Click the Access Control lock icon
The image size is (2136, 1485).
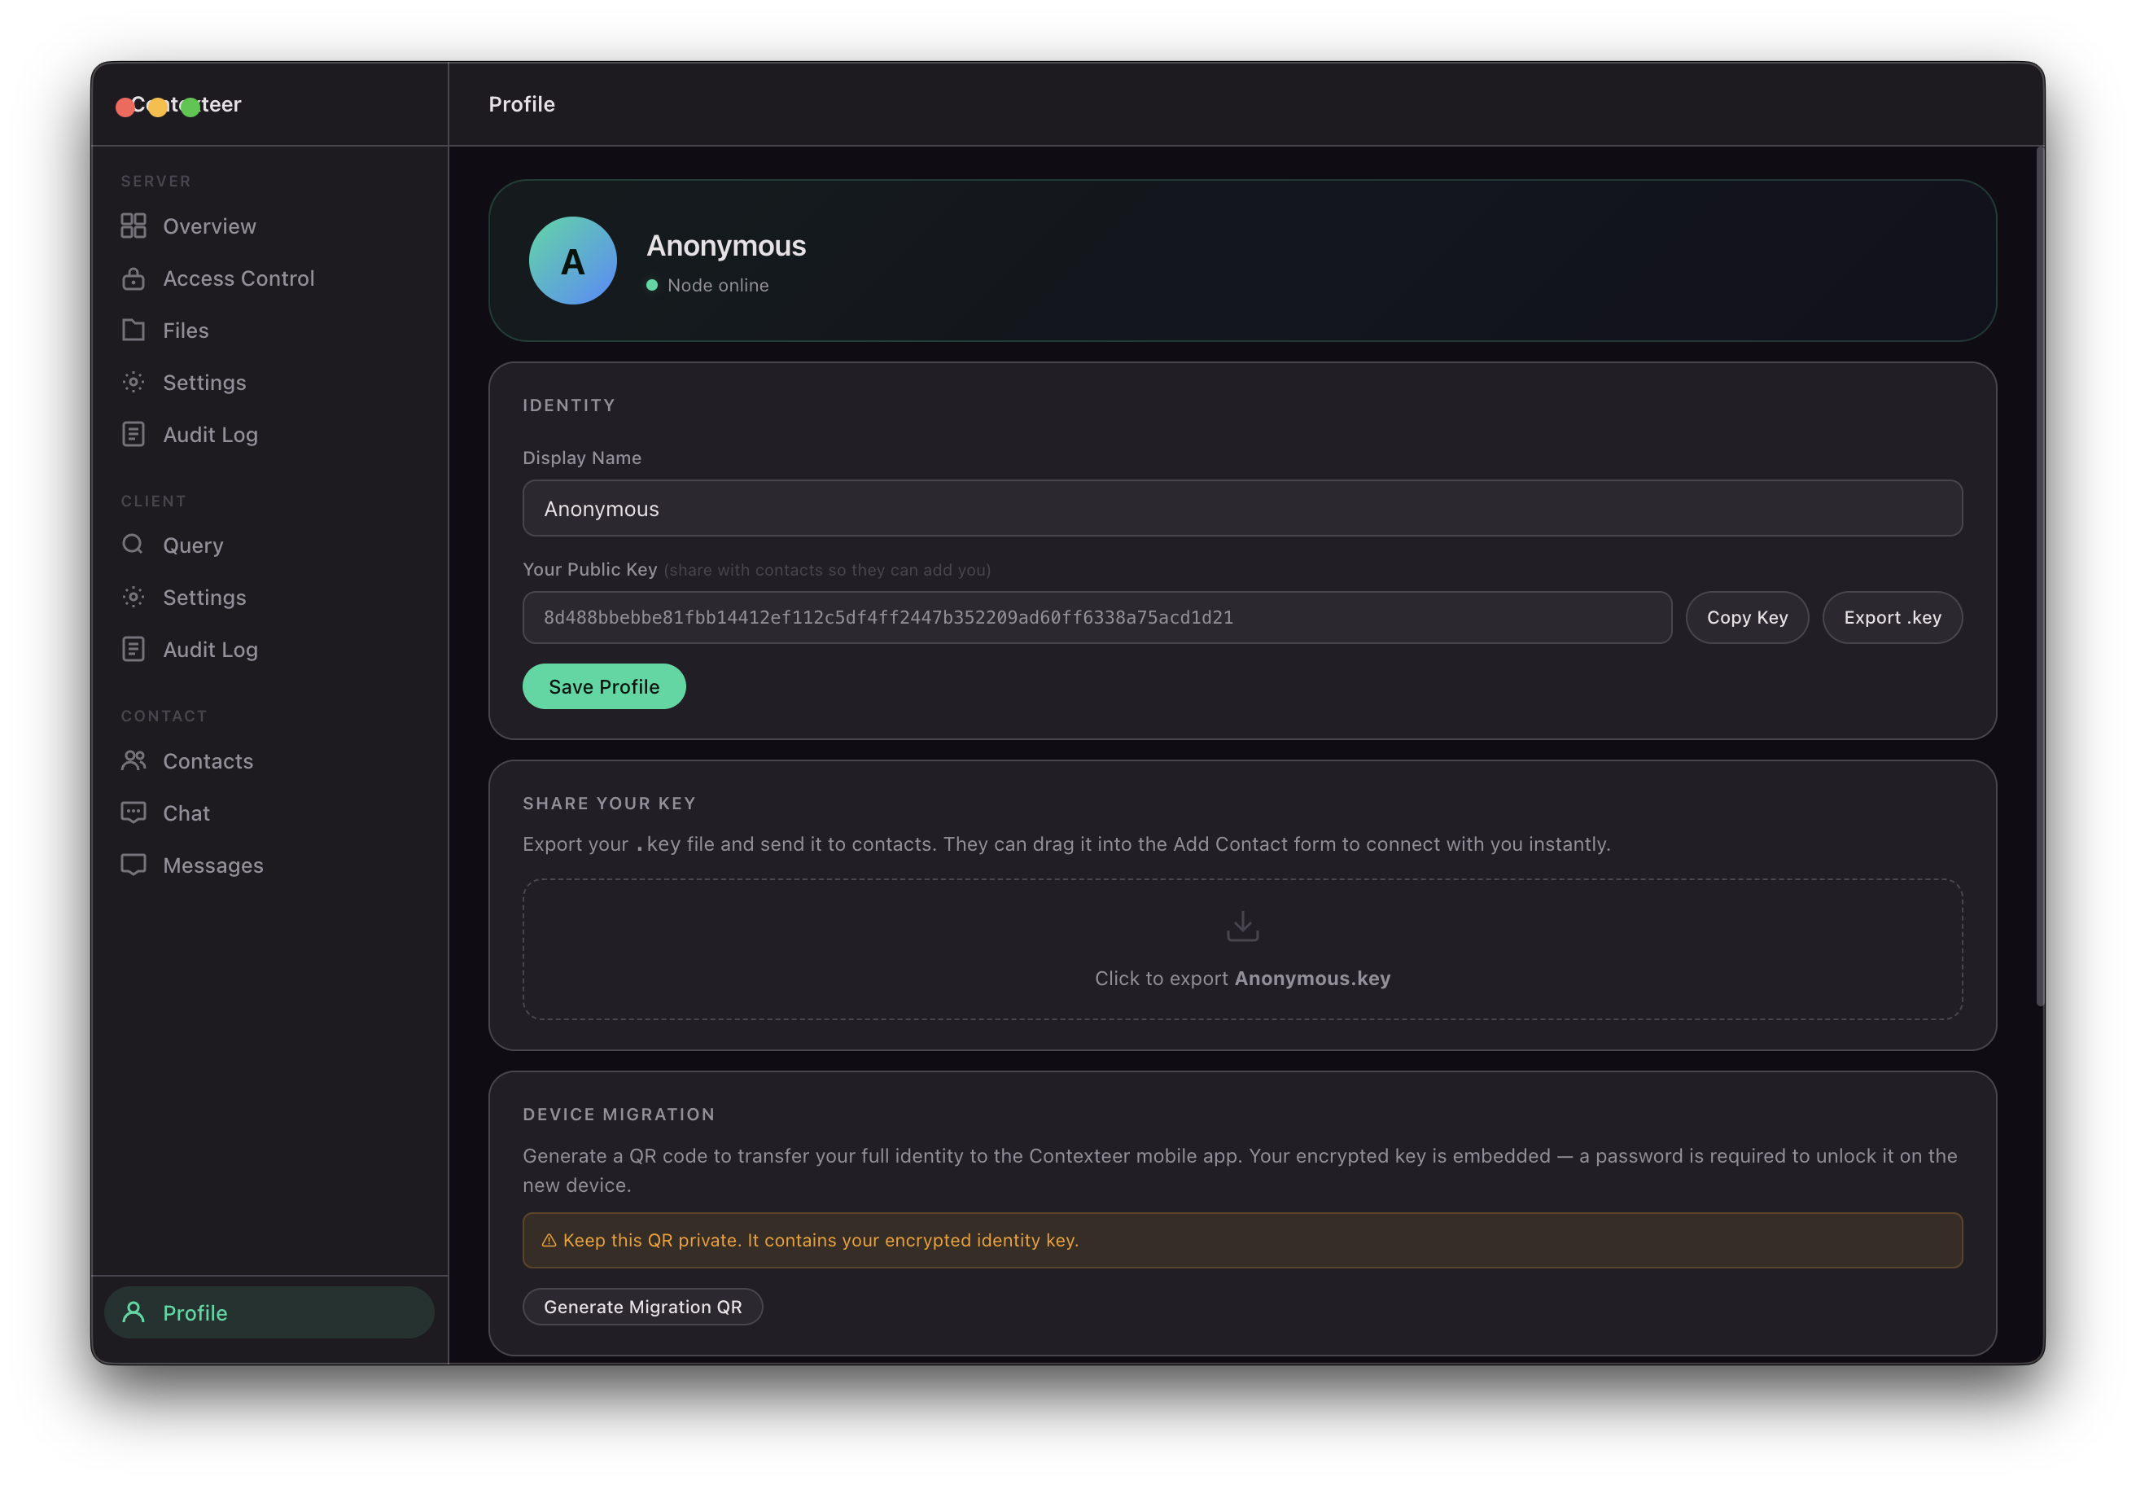click(x=133, y=278)
